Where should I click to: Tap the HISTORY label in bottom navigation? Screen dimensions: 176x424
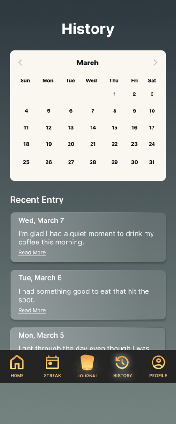click(x=122, y=375)
